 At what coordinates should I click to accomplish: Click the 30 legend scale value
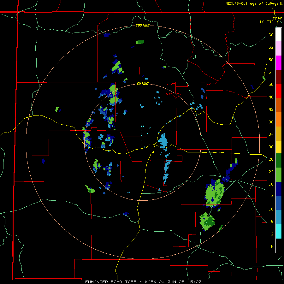tap(271, 147)
